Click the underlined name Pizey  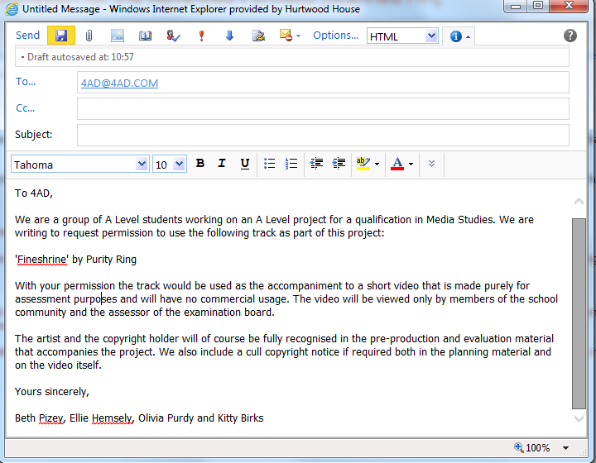[51, 418]
